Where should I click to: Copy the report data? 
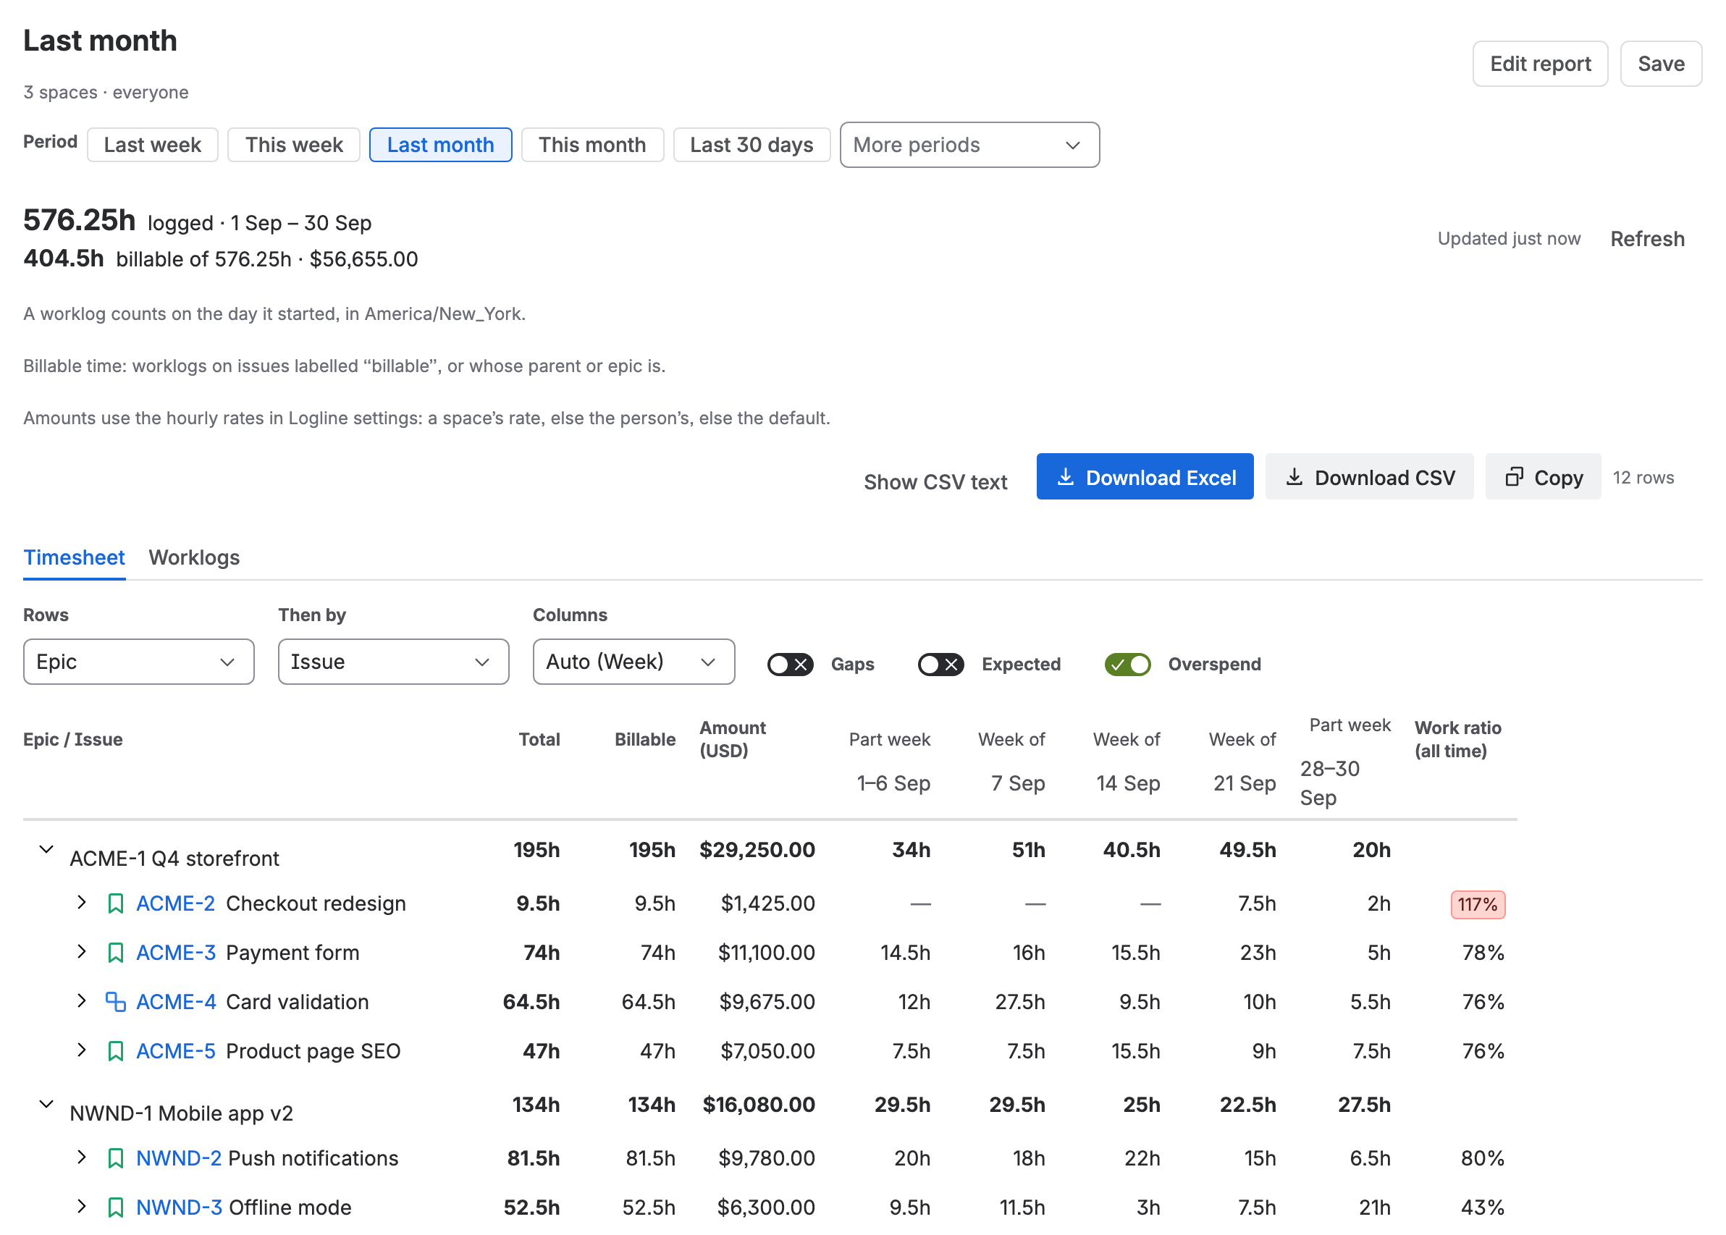1543,477
